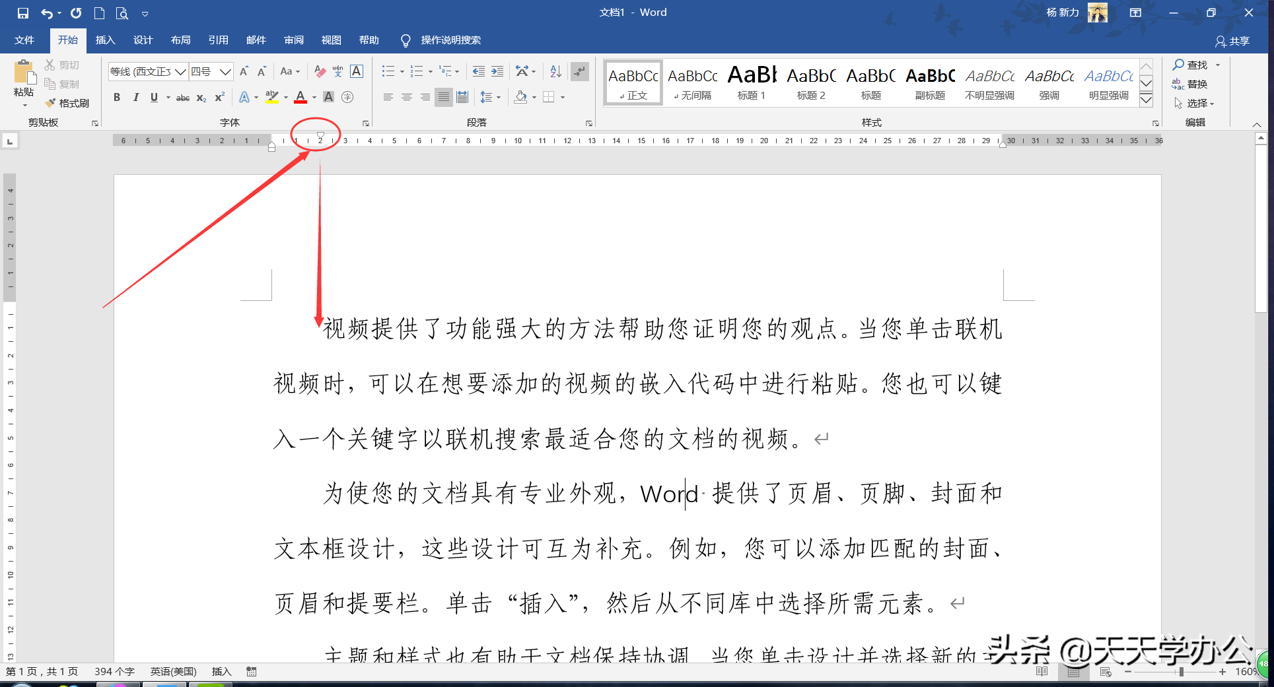The height and width of the screenshot is (687, 1274).
Task: Switch to the Review (审阅) tab
Action: (294, 40)
